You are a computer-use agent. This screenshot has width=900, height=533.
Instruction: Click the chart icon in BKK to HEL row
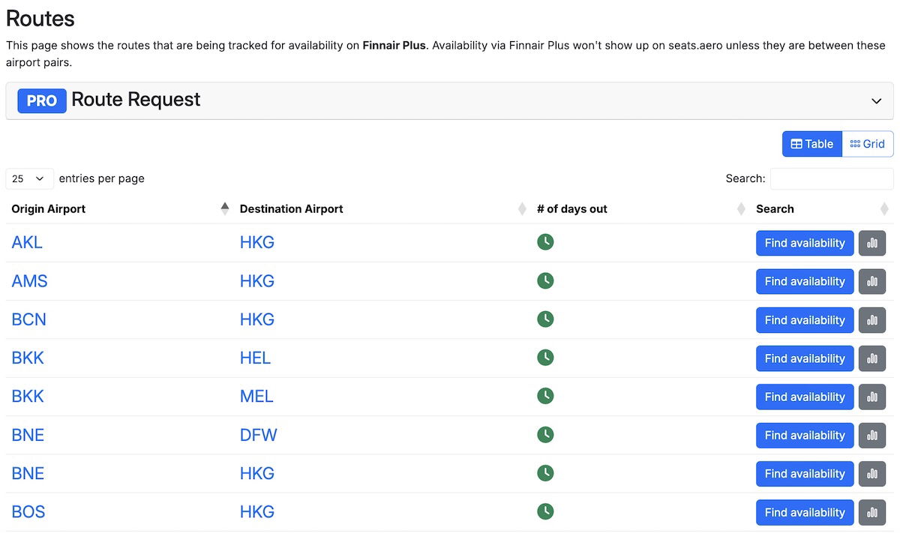coord(871,358)
